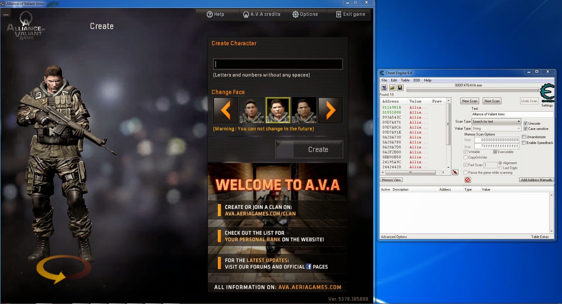Click the previous face left arrow
Screen dimensions: 562x304
pyautogui.click(x=225, y=110)
